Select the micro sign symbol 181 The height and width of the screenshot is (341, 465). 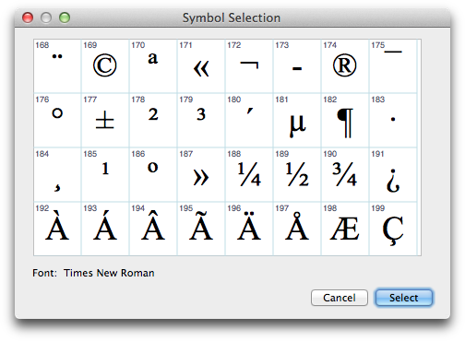[x=297, y=121]
